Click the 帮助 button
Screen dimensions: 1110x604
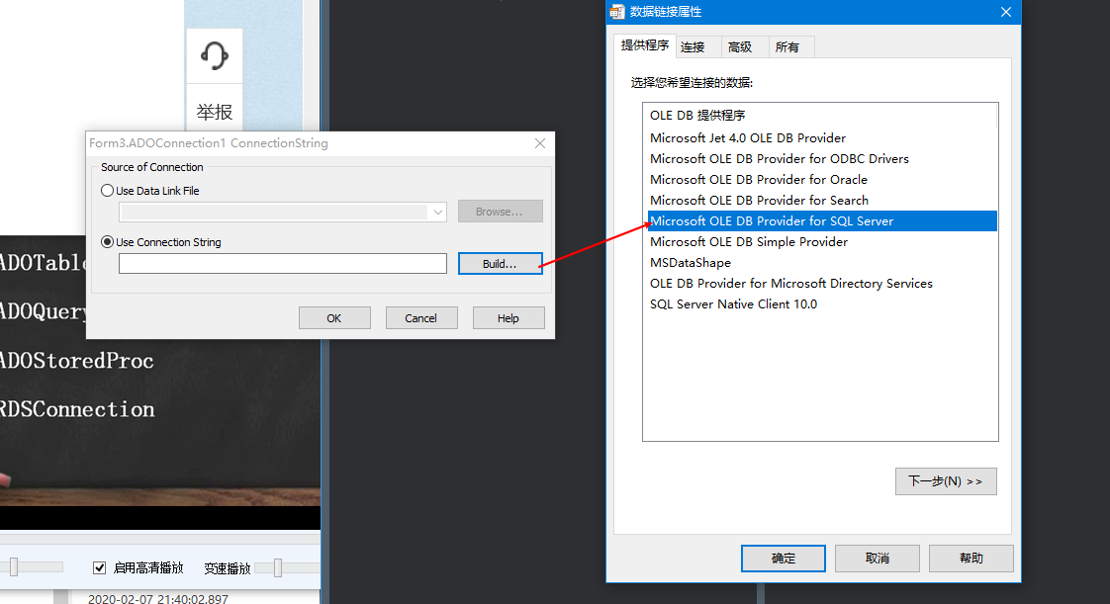[971, 558]
